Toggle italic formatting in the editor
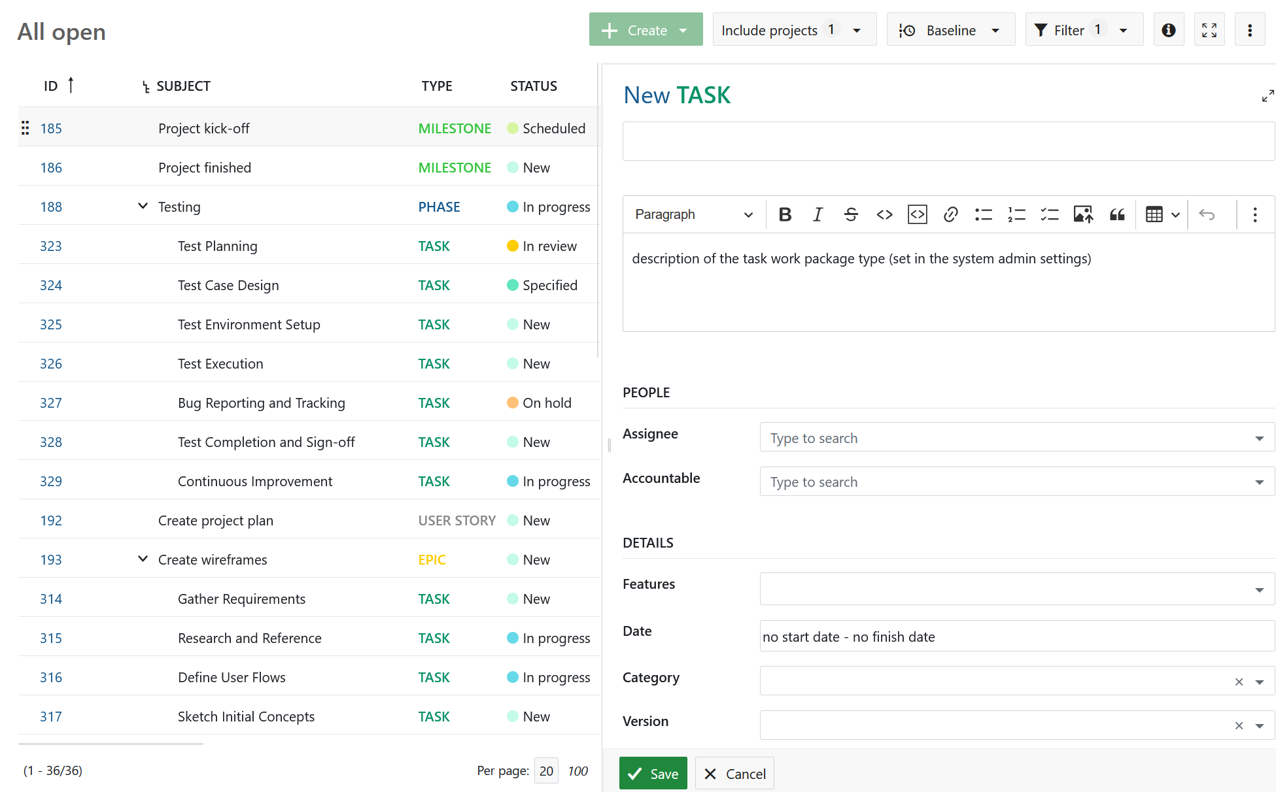This screenshot has width=1276, height=792. (818, 214)
